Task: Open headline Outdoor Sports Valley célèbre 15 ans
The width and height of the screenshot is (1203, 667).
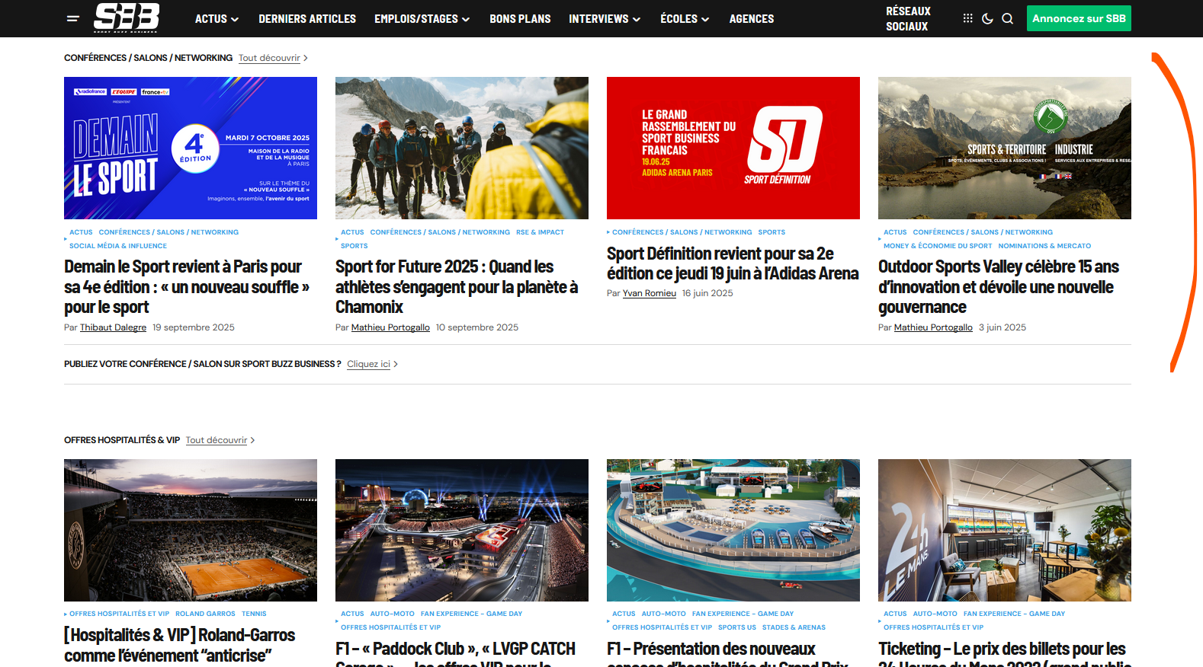Action: tap(999, 287)
